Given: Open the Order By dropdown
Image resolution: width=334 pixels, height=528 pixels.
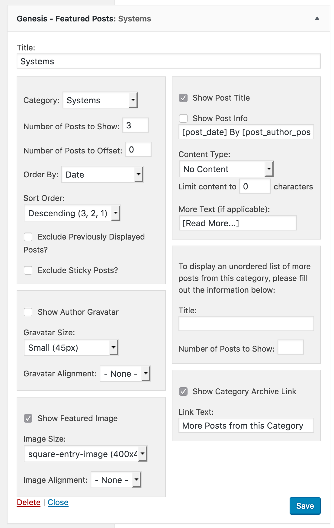Looking at the screenshot, I should click(102, 175).
